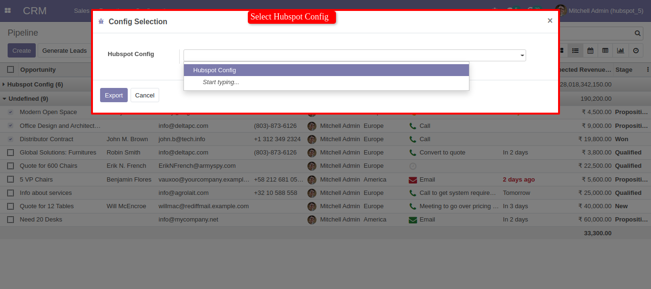Image resolution: width=651 pixels, height=289 pixels.
Task: Open the debug bug icon in dialog title
Action: click(101, 21)
